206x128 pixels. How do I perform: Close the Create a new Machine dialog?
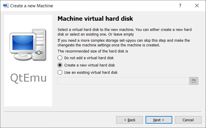pyautogui.click(x=197, y=6)
